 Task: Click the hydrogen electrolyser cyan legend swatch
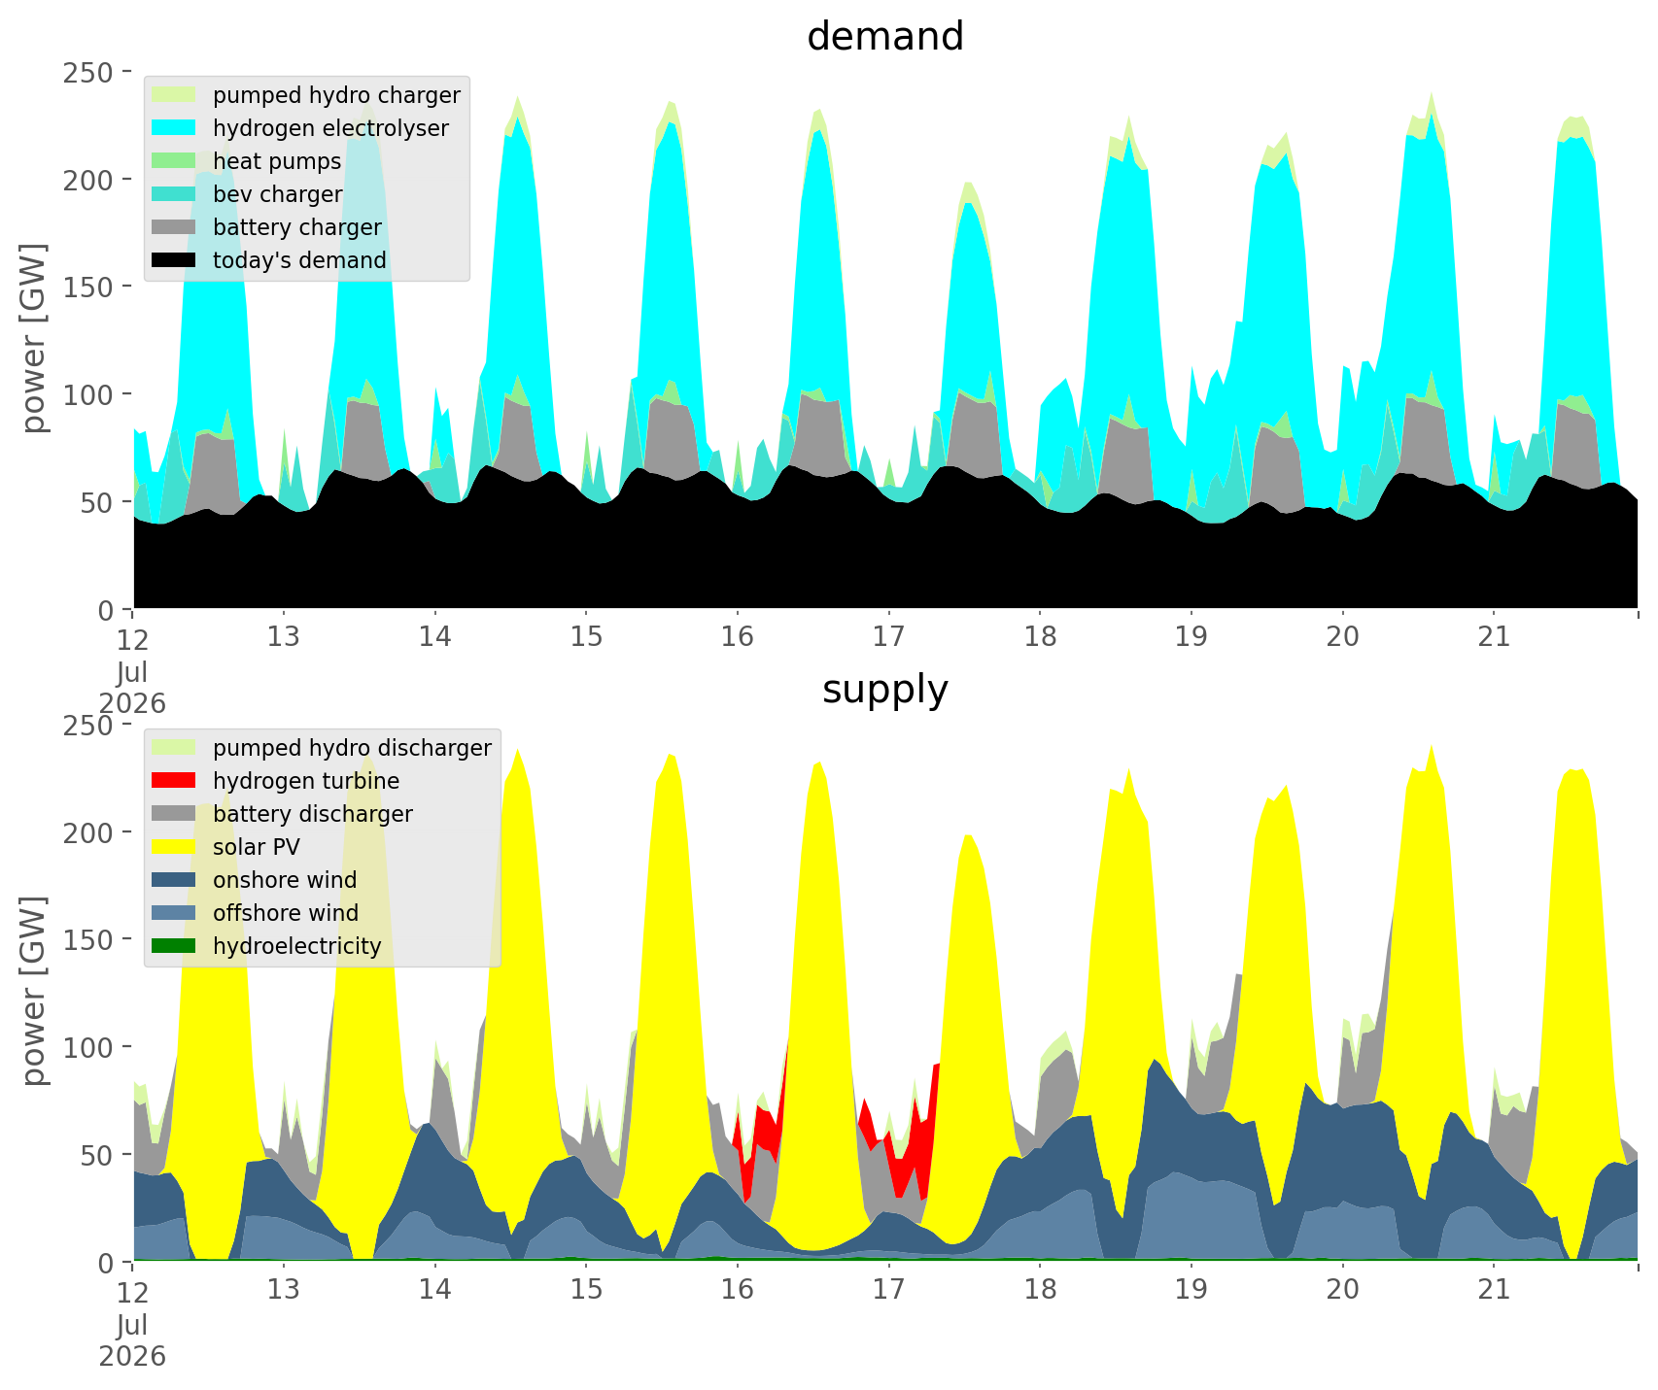[x=175, y=128]
